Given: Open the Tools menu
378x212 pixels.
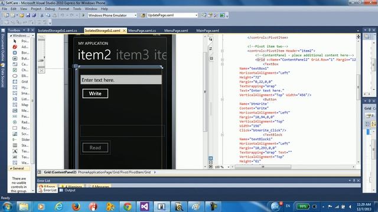Looking at the screenshot, I should pyautogui.click(x=77, y=9).
